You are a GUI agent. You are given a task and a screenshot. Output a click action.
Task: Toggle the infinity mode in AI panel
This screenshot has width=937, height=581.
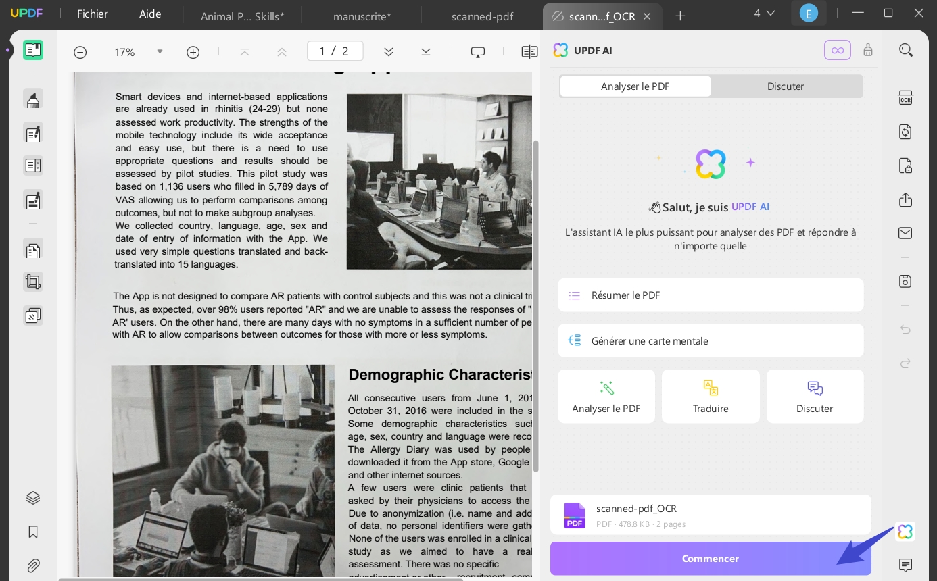point(837,50)
